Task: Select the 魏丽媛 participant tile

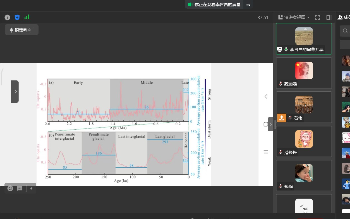Action: point(304,73)
